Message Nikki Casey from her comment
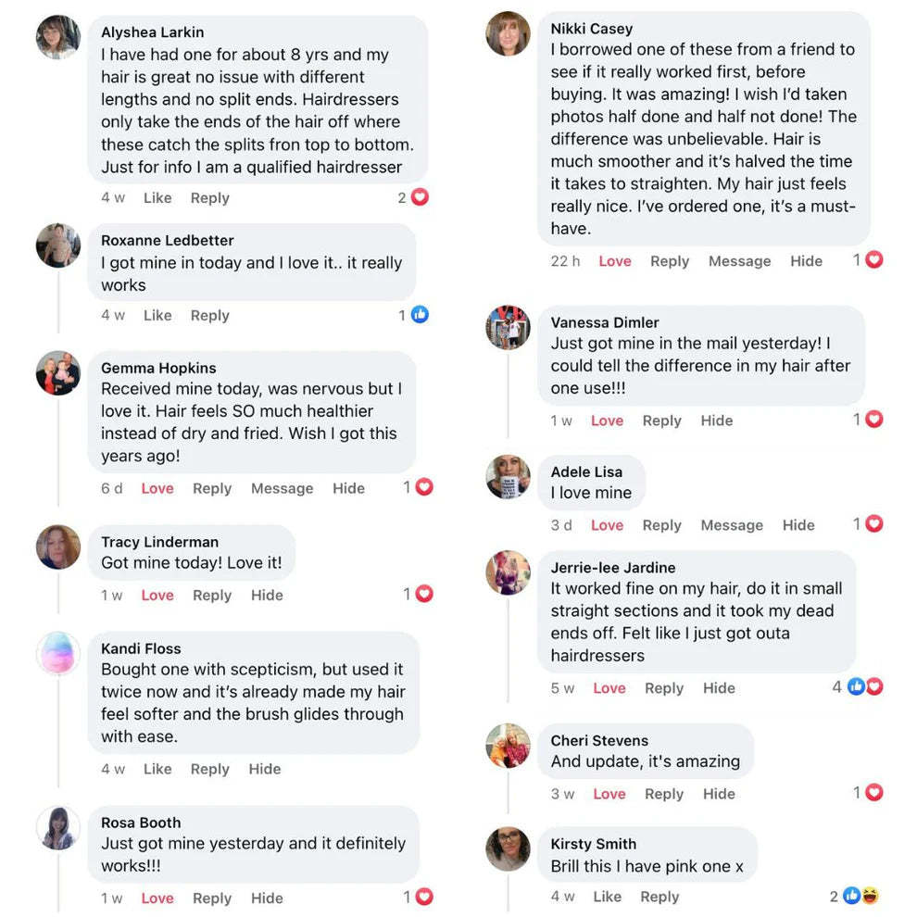The height and width of the screenshot is (917, 917). click(x=739, y=261)
